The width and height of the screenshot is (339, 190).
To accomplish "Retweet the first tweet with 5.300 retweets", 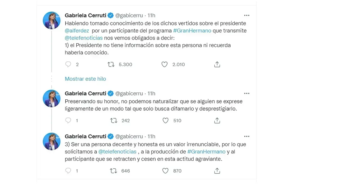I will click(111, 64).
